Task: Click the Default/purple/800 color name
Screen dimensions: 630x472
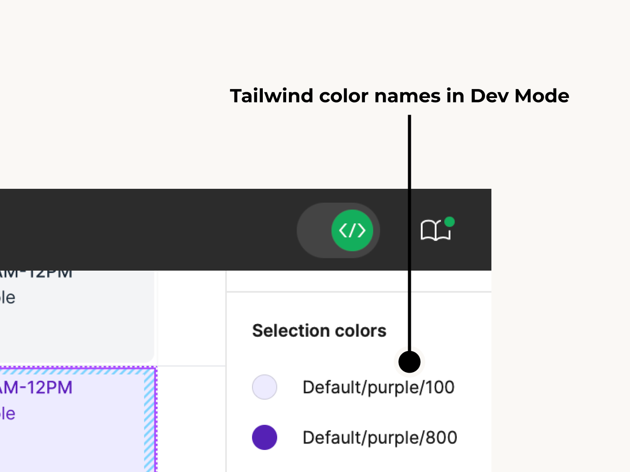Action: [380, 437]
